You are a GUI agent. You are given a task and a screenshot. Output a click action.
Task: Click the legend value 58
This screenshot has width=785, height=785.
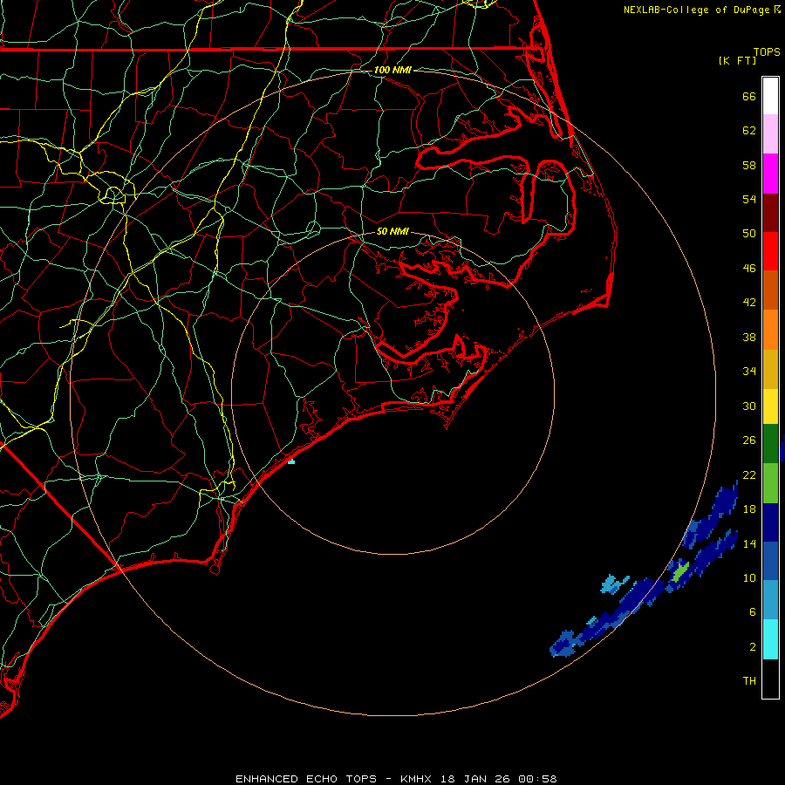[x=749, y=165]
